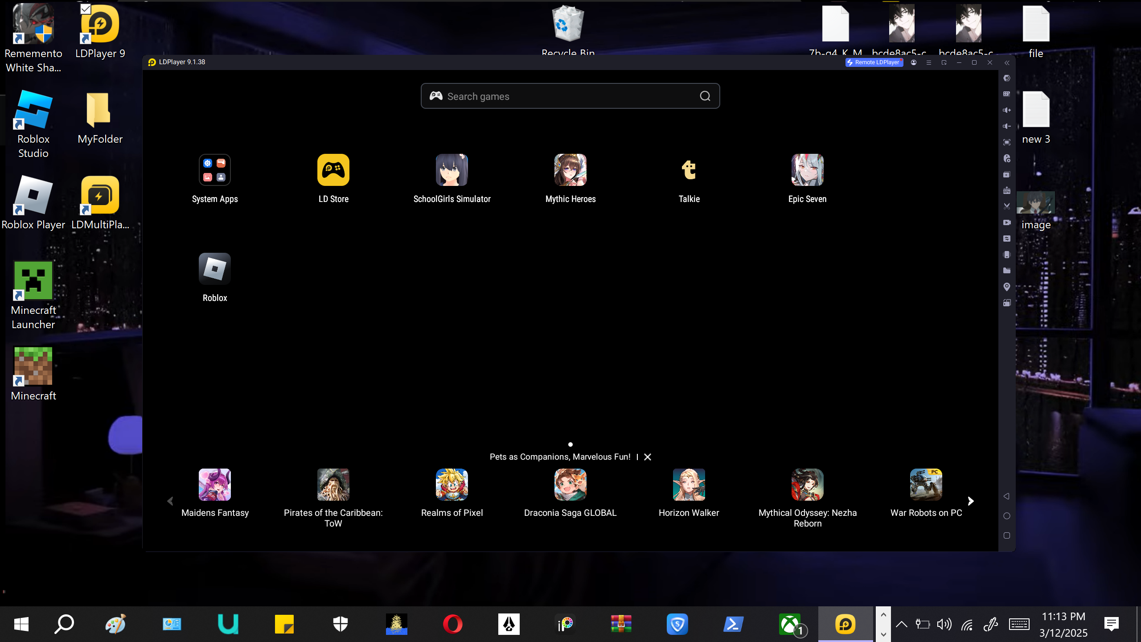Screen dimensions: 1141x642
Task: Click the volume up icon in sidebar
Action: (1006, 110)
